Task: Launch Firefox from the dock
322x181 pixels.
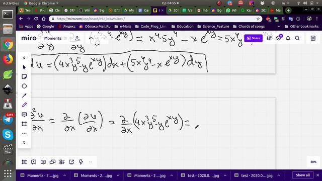Action: [8, 59]
